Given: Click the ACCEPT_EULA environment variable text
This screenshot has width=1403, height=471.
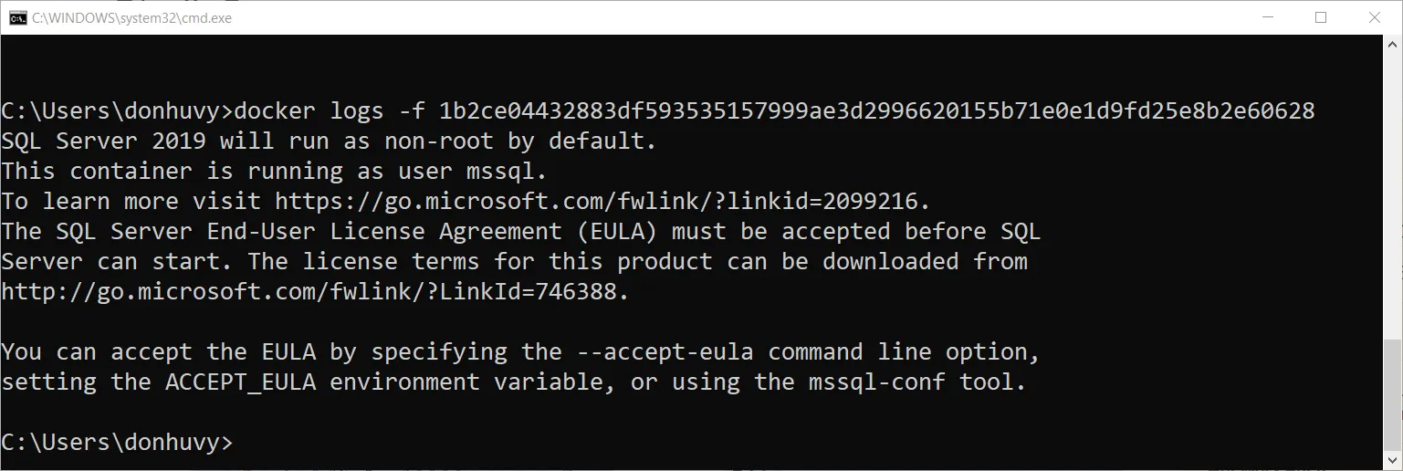Looking at the screenshot, I should pyautogui.click(x=240, y=382).
